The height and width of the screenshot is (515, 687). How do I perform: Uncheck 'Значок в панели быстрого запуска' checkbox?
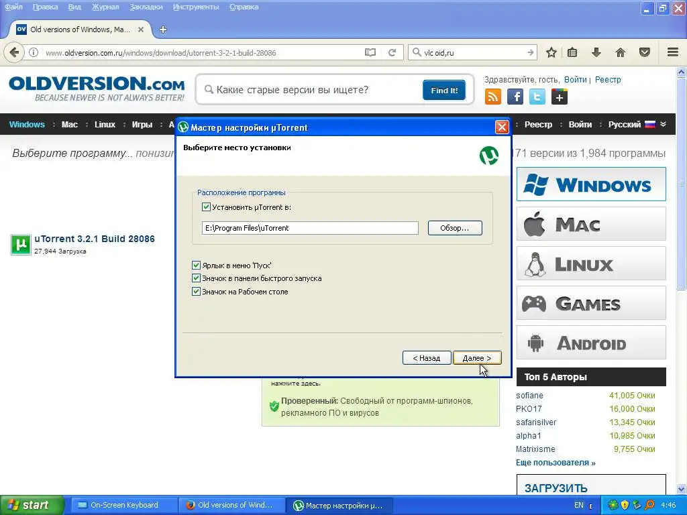point(196,278)
